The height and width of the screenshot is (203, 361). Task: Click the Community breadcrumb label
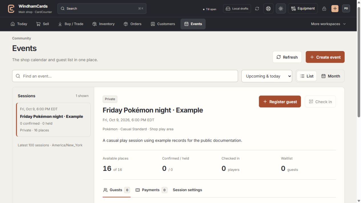[21, 38]
